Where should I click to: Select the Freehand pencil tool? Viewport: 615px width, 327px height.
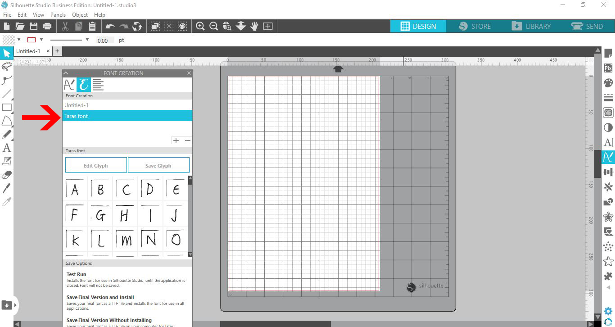click(x=7, y=134)
